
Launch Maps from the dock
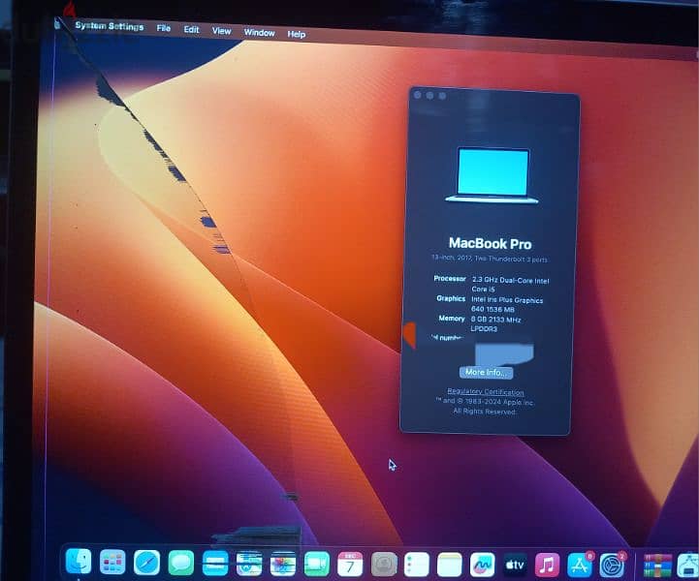pyautogui.click(x=249, y=565)
